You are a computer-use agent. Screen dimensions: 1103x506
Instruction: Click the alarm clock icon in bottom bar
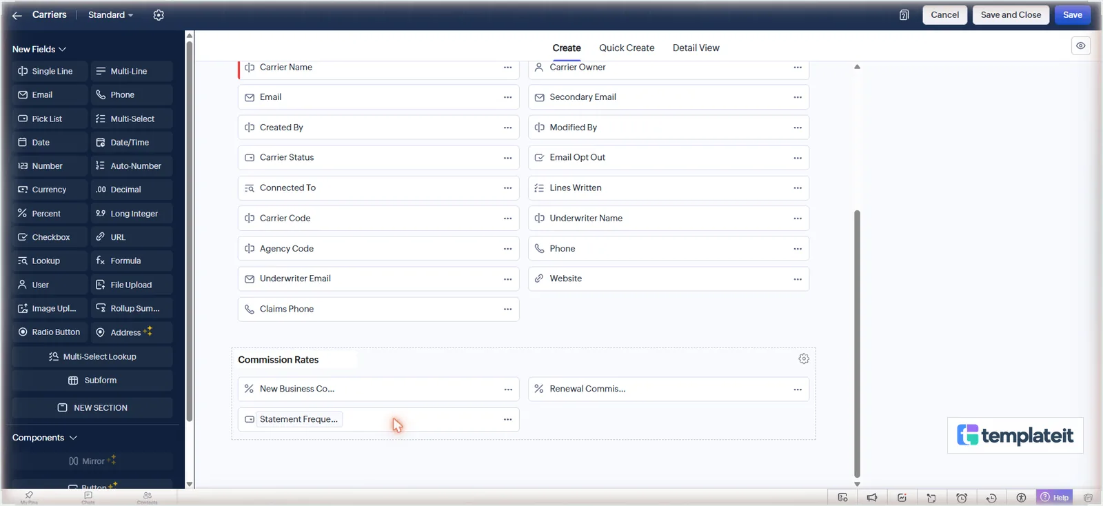(x=962, y=498)
